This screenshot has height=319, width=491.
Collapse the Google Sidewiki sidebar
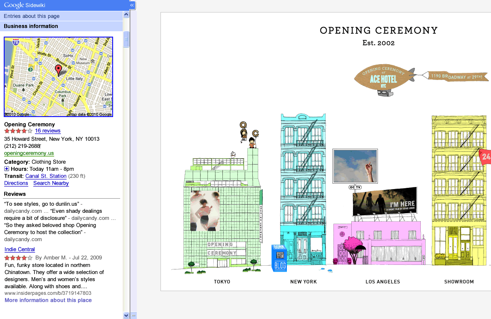tap(132, 5)
